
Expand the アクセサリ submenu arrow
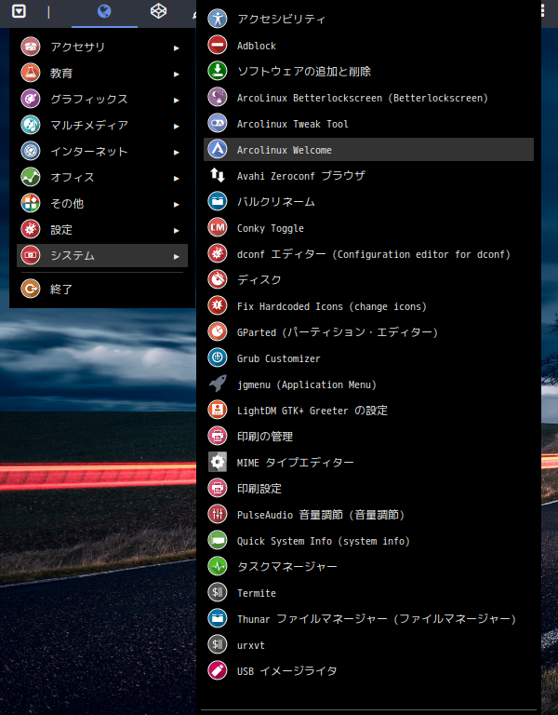177,47
